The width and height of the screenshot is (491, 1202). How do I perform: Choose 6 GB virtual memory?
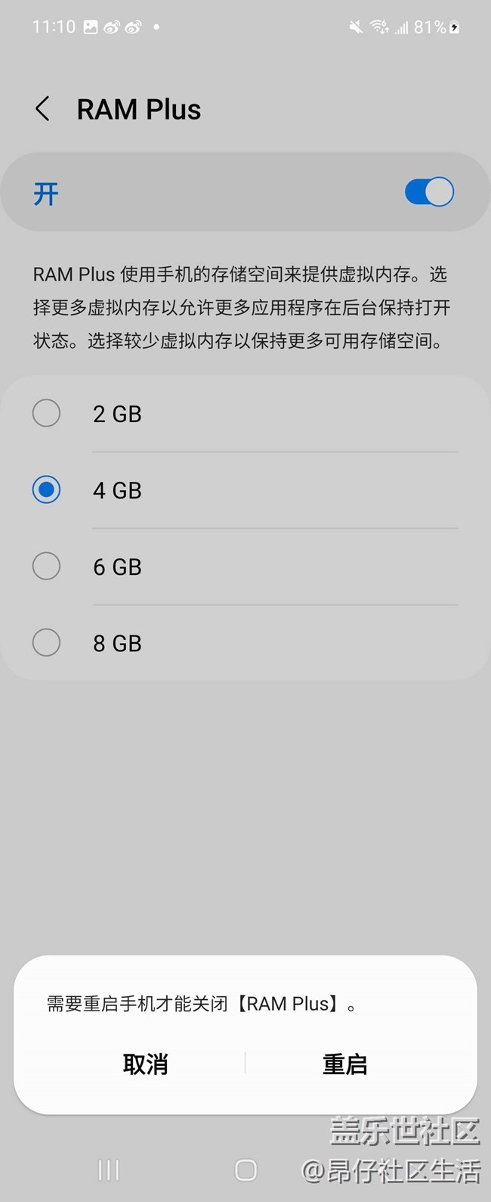[47, 567]
